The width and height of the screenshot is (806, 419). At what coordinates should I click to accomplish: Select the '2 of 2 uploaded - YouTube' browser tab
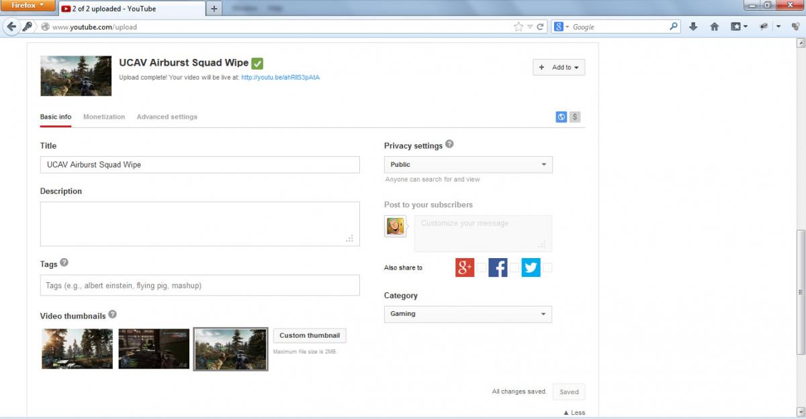[x=131, y=9]
